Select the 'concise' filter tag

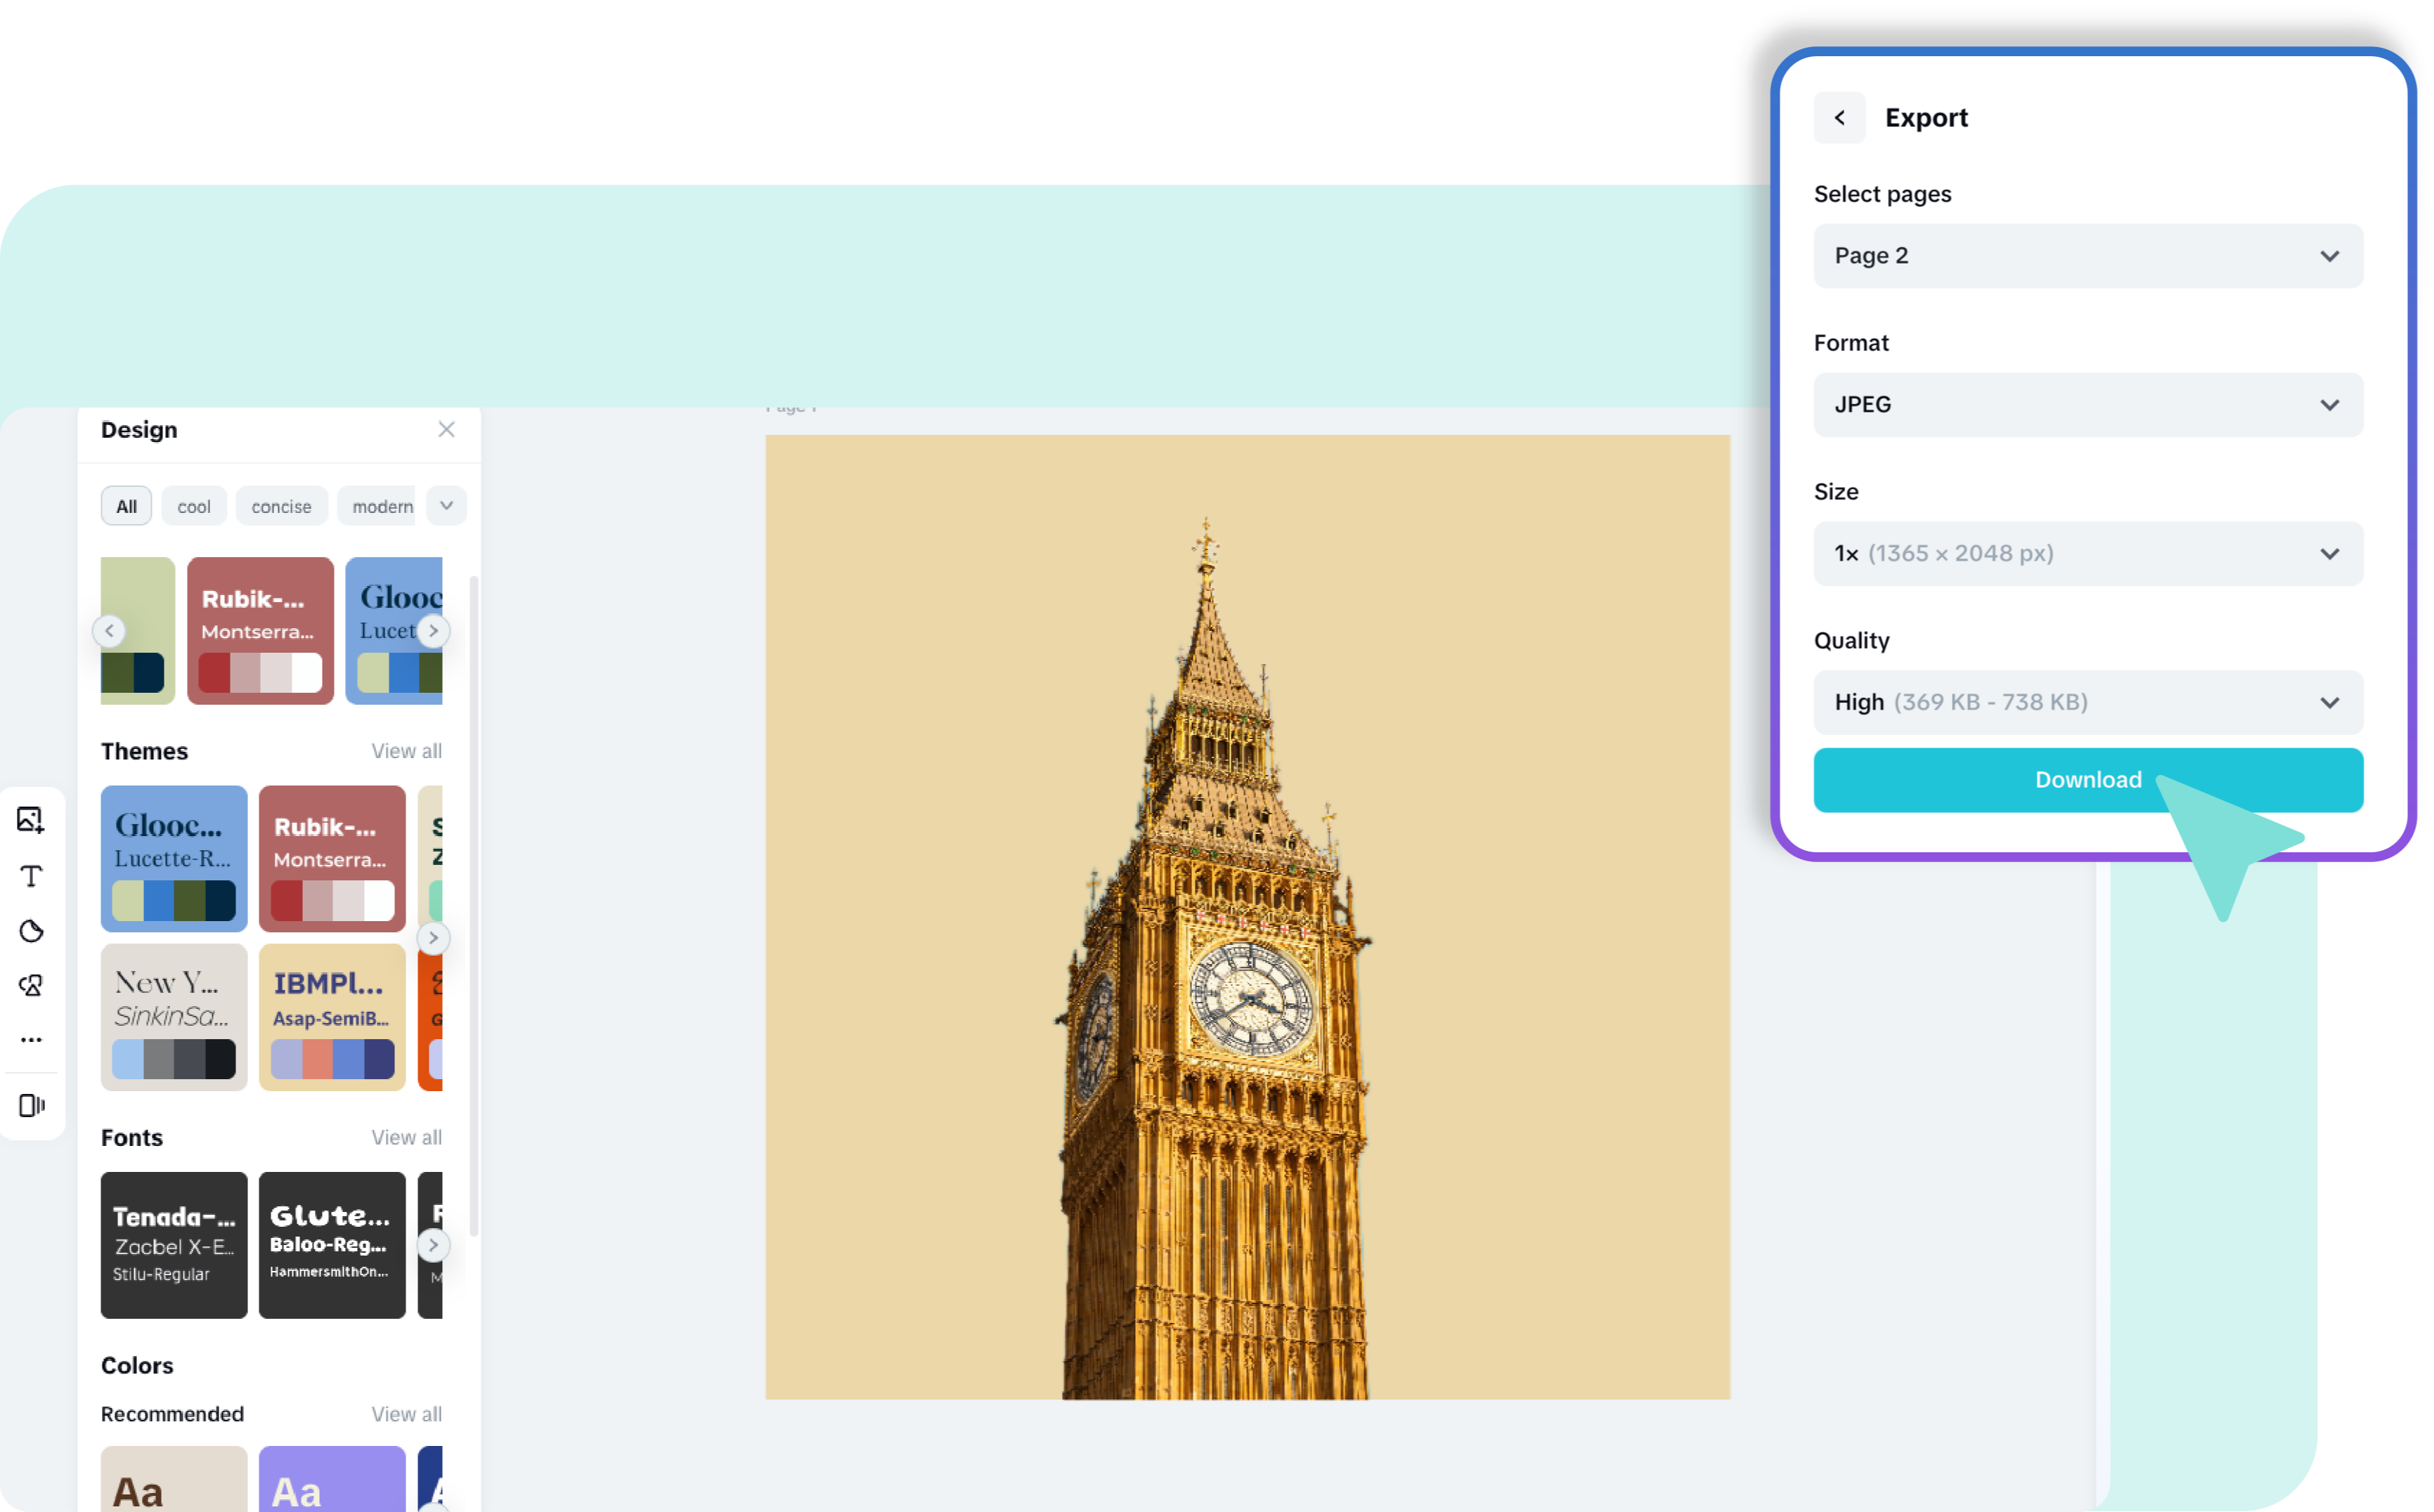click(281, 507)
